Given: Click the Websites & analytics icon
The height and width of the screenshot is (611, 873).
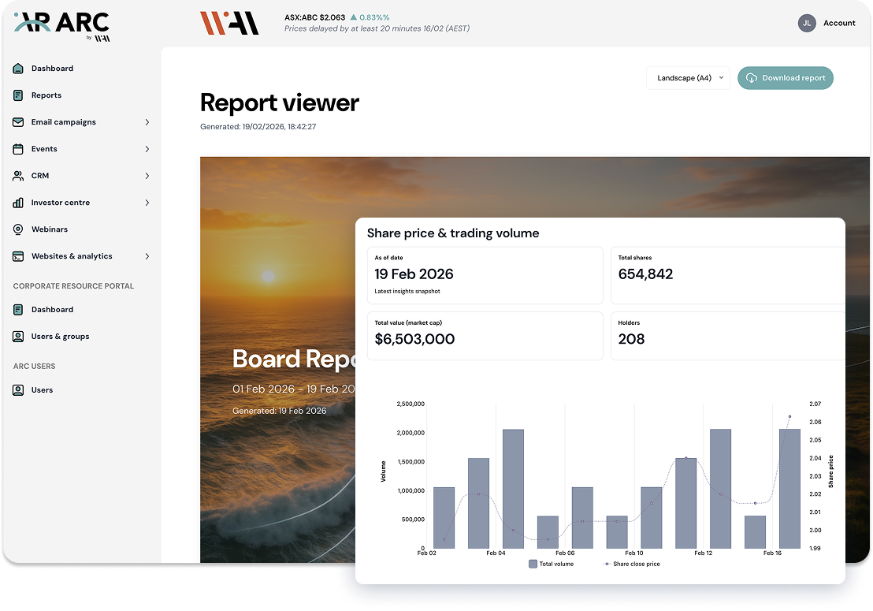Looking at the screenshot, I should [18, 256].
